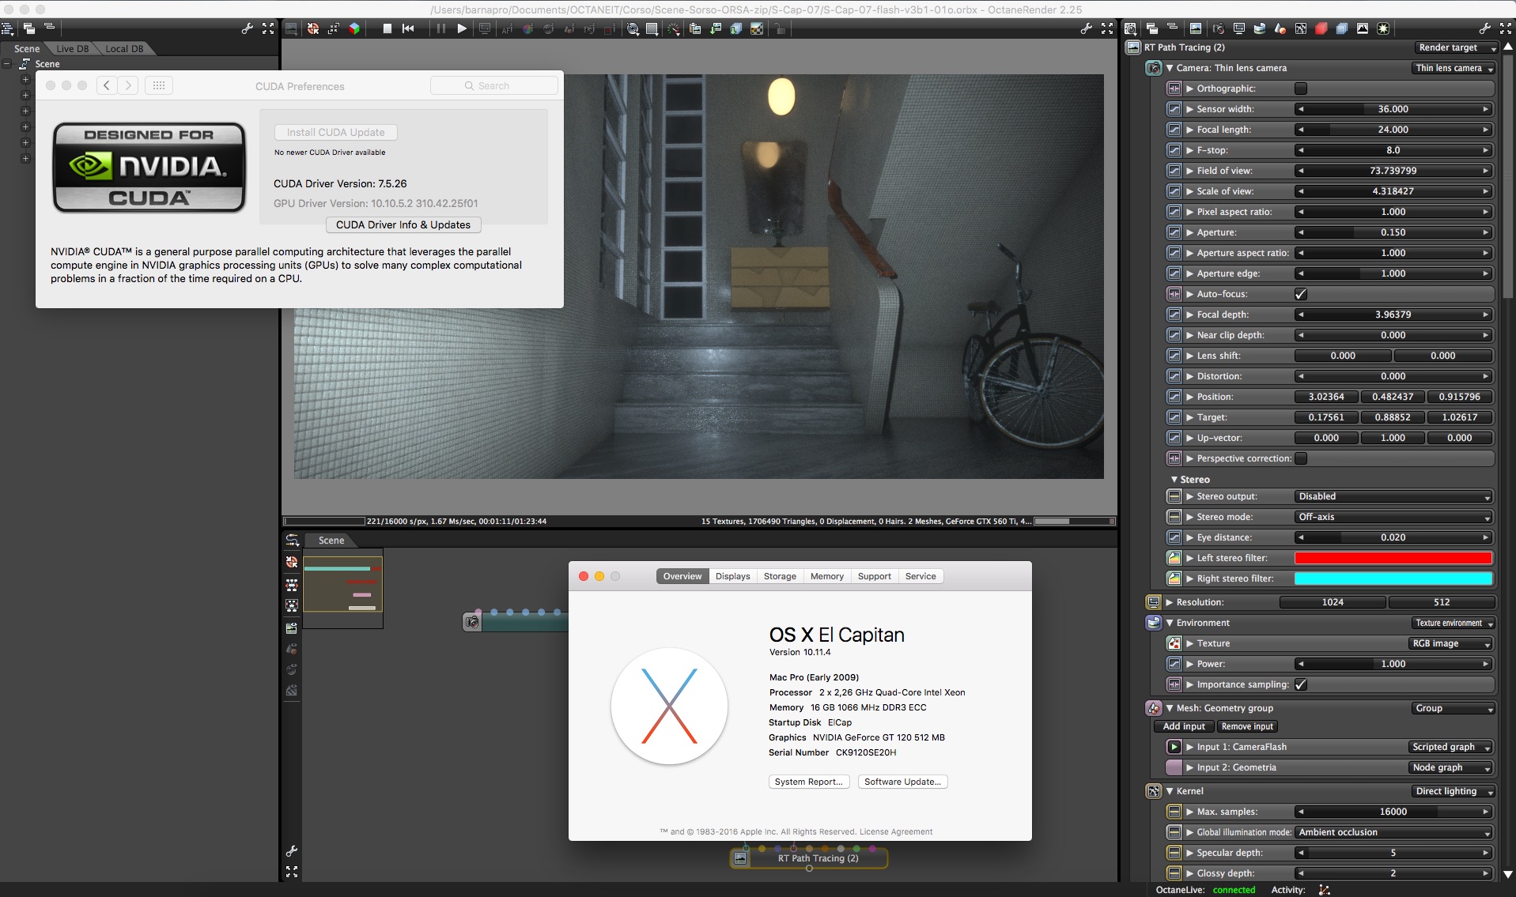Click the render target picture icon in inspector toolbar
Viewport: 1516px width, 897px height.
[1196, 28]
